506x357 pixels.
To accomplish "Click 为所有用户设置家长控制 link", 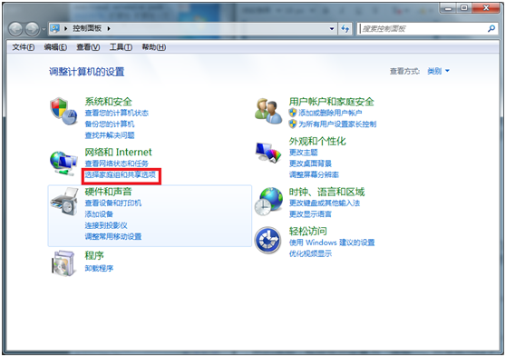I will pos(337,124).
